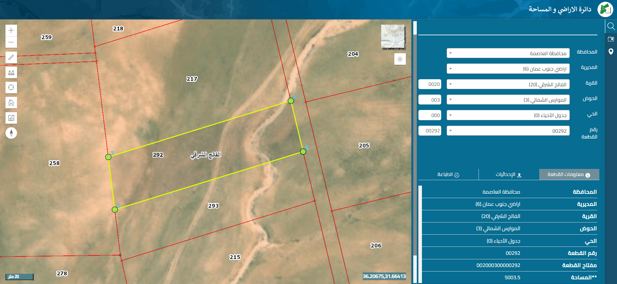The width and height of the screenshot is (617, 284).
Task: Expand the القرية village dropdown
Action: [x=508, y=84]
